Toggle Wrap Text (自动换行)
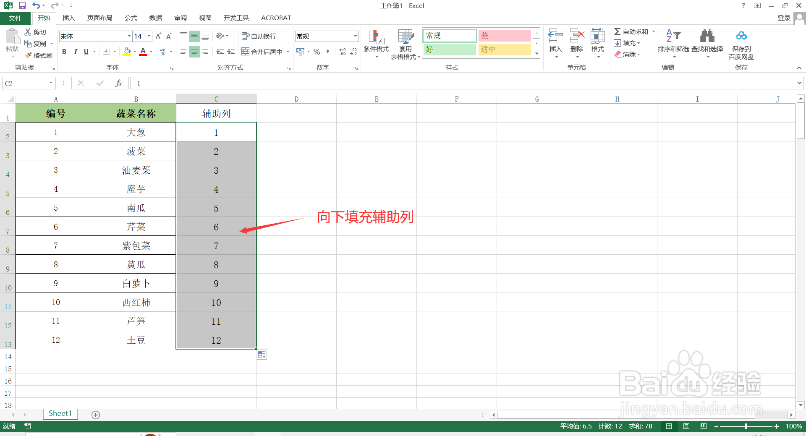The height and width of the screenshot is (436, 806). click(259, 36)
